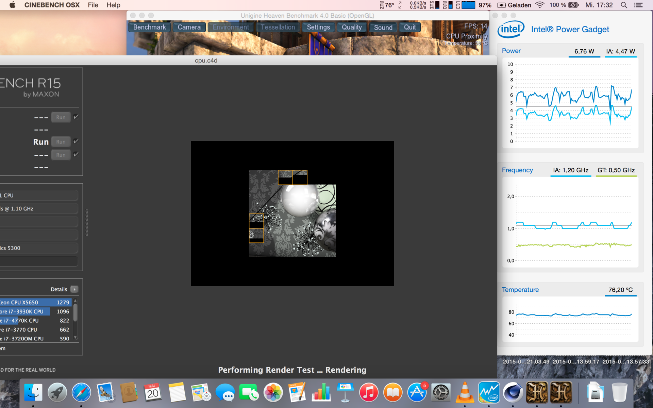Open Intel Power Gadget in the dock
The image size is (653, 408).
(x=489, y=392)
